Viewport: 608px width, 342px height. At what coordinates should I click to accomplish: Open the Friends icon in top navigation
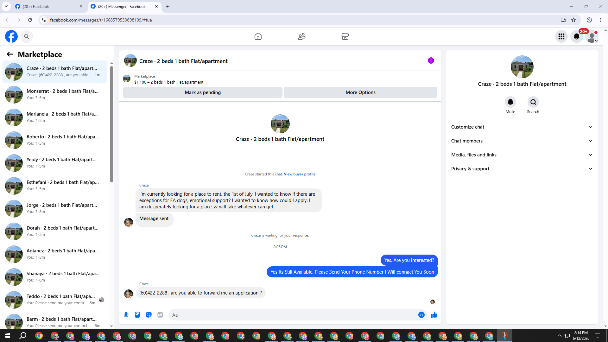coord(302,36)
